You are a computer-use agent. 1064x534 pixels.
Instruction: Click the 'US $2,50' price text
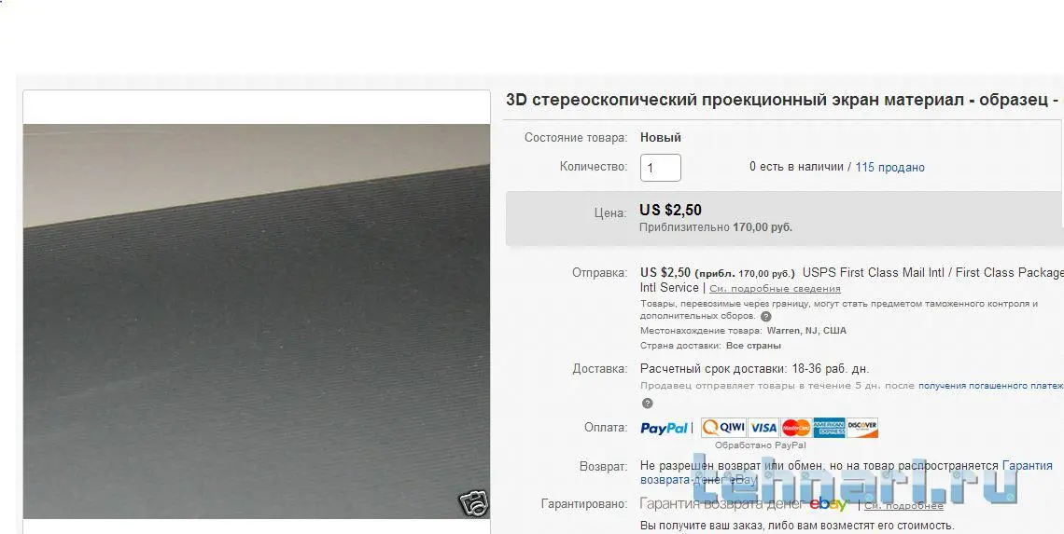[x=670, y=210]
